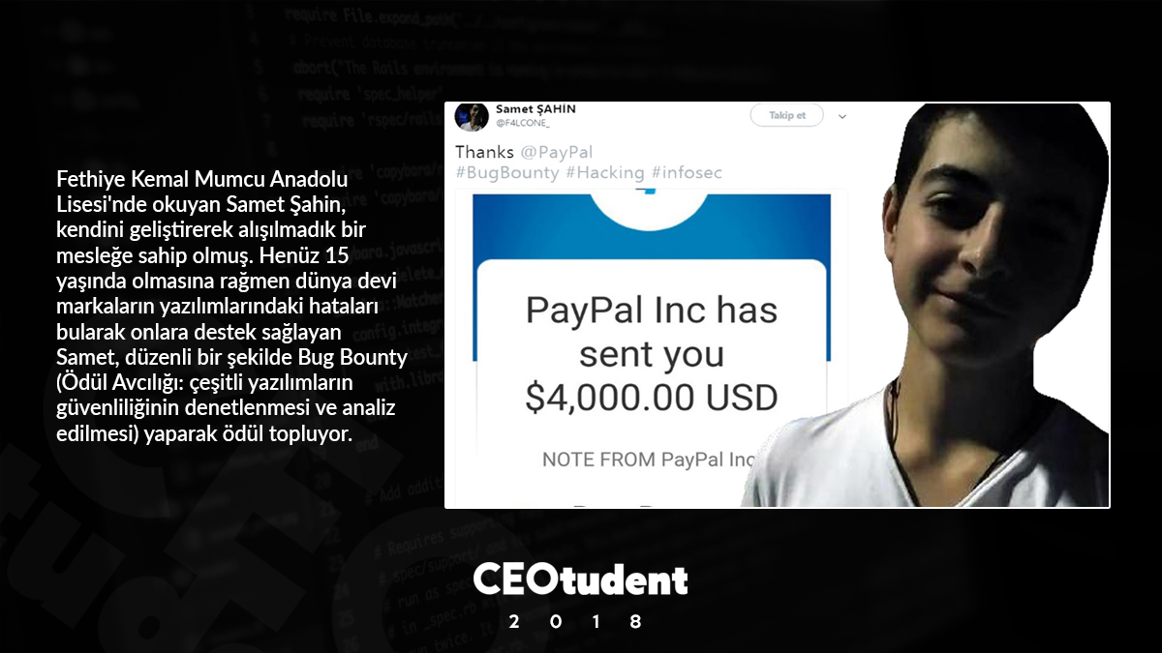The image size is (1162, 653).
Task: Open the @PayPal mention in the tweet
Action: [556, 152]
